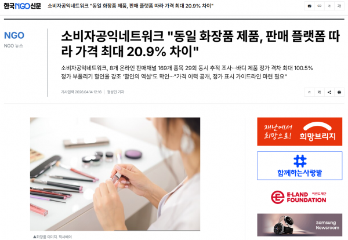The width and height of the screenshot is (348, 240).
Task: Open the NGO section heading
Action: [14, 35]
